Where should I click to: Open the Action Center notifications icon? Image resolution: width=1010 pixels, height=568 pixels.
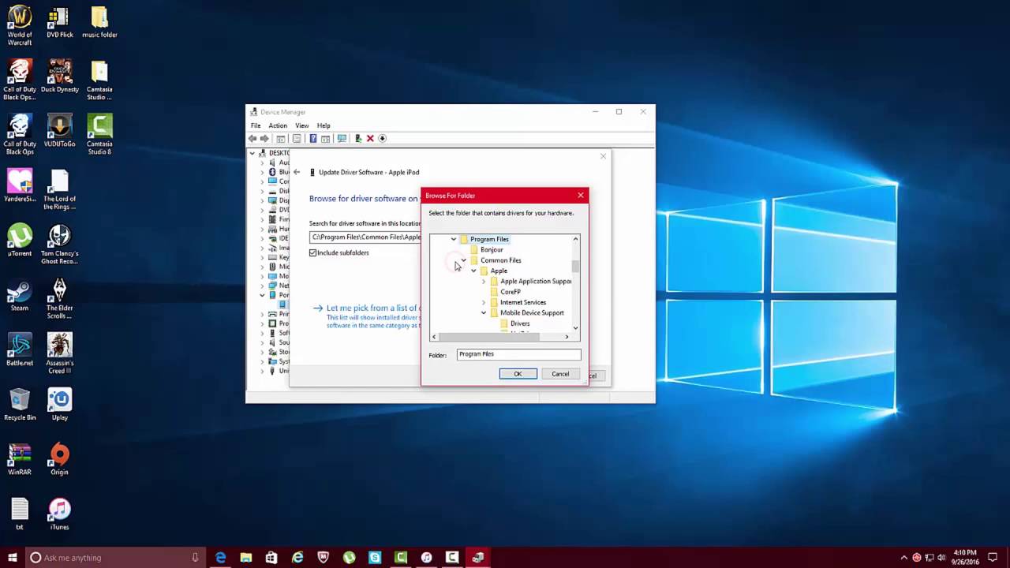(x=993, y=558)
